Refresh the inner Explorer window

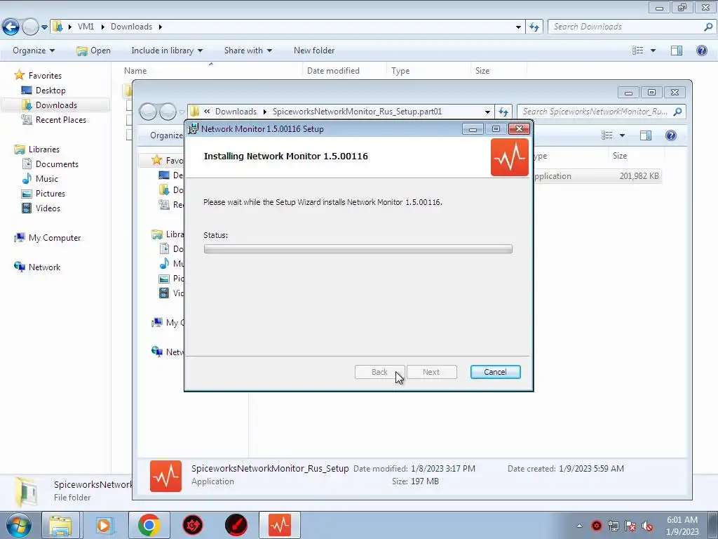pos(503,112)
